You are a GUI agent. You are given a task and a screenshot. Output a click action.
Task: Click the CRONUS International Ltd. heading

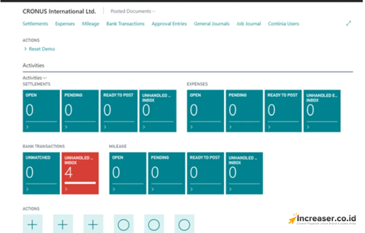point(59,11)
